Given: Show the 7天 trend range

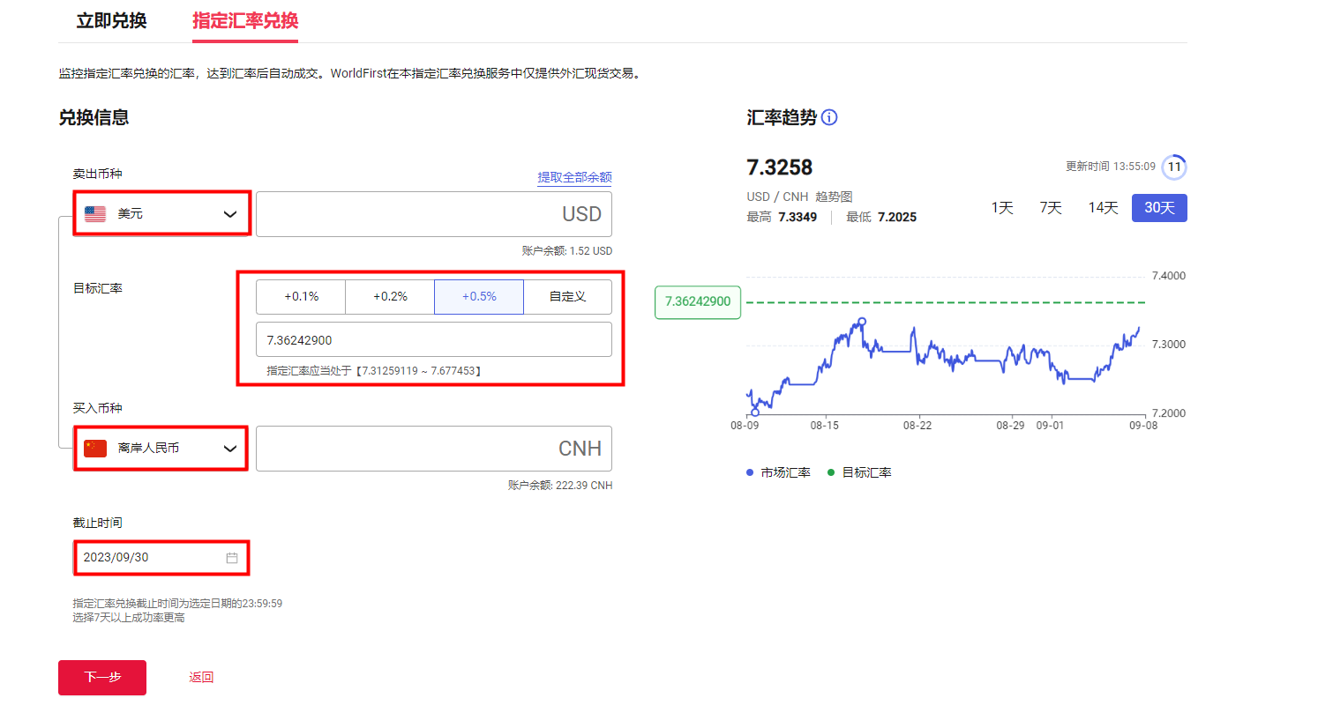Looking at the screenshot, I should click(x=1050, y=208).
